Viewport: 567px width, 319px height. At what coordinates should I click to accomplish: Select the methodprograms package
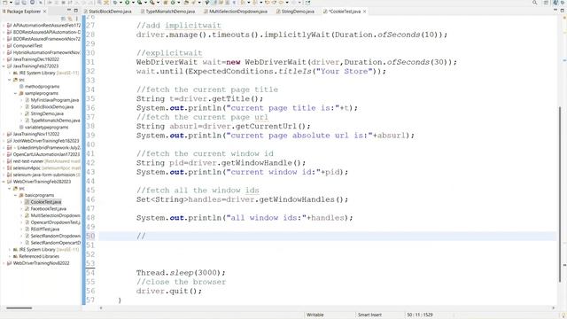pyautogui.click(x=42, y=87)
